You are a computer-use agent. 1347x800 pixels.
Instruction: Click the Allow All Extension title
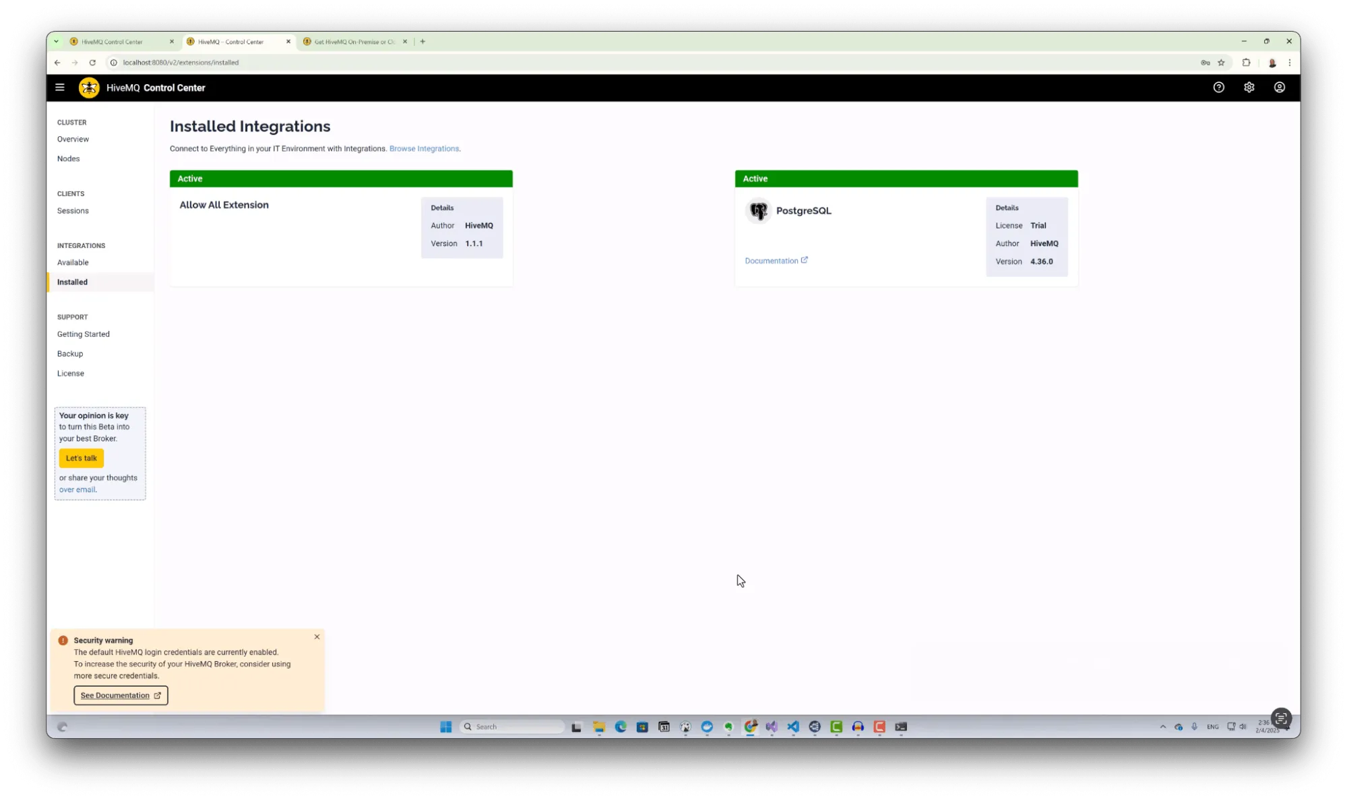[224, 206]
